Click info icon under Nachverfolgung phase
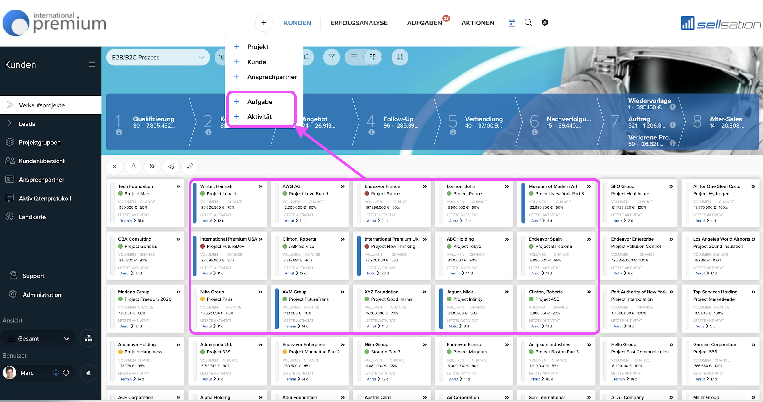This screenshot has height=402, width=763. pos(534,132)
